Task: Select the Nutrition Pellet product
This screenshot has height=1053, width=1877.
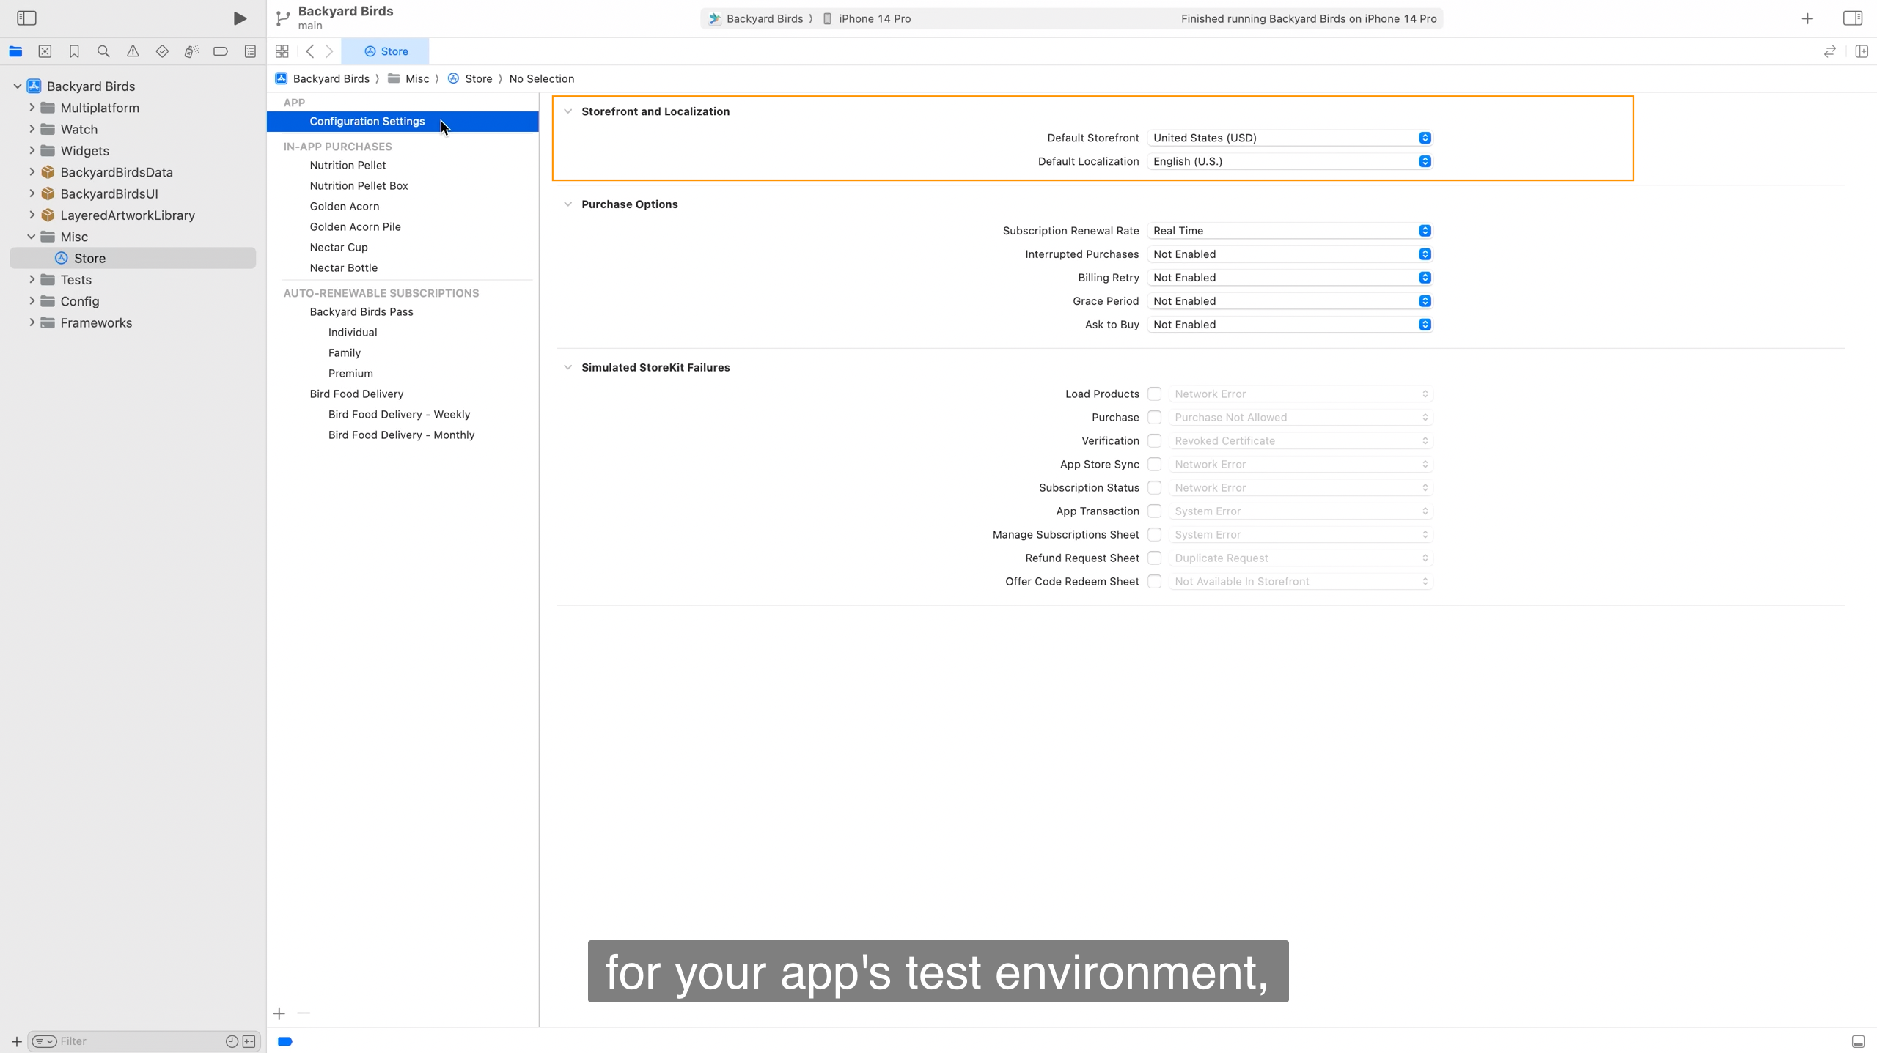Action: point(348,166)
